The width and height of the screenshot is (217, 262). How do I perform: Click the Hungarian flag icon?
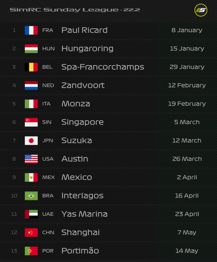coord(31,49)
